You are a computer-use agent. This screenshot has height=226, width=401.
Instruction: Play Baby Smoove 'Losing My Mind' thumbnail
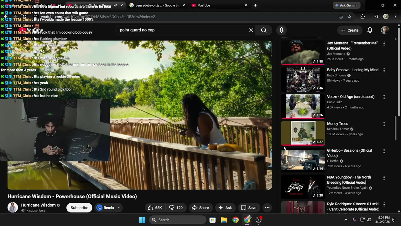(303, 79)
